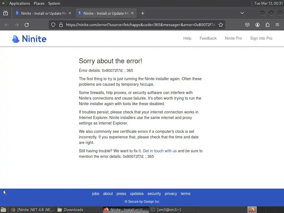The image size is (284, 213).
Task: Open the press footer link
Action: tap(121, 194)
